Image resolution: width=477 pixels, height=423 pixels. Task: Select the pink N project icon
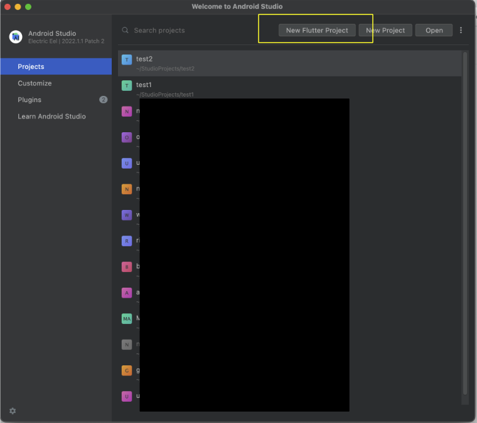[x=127, y=112]
